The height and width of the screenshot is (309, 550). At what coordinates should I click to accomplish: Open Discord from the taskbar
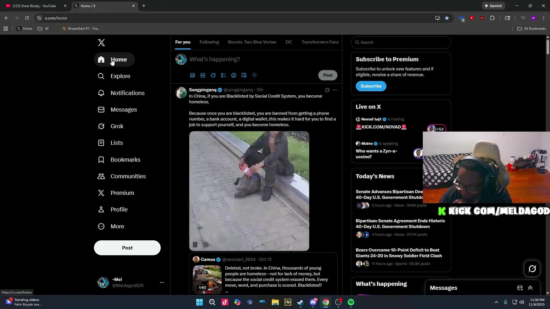point(313,302)
